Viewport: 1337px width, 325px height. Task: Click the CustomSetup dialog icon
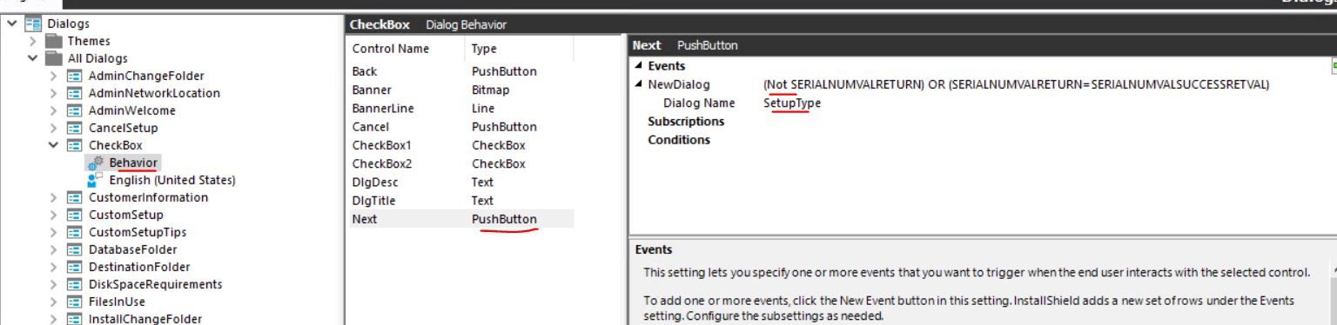[x=76, y=215]
